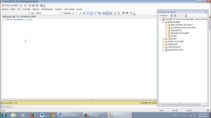Open the Editar menu
Image resolution: width=211 pixels, height=118 pixels.
(13, 9)
